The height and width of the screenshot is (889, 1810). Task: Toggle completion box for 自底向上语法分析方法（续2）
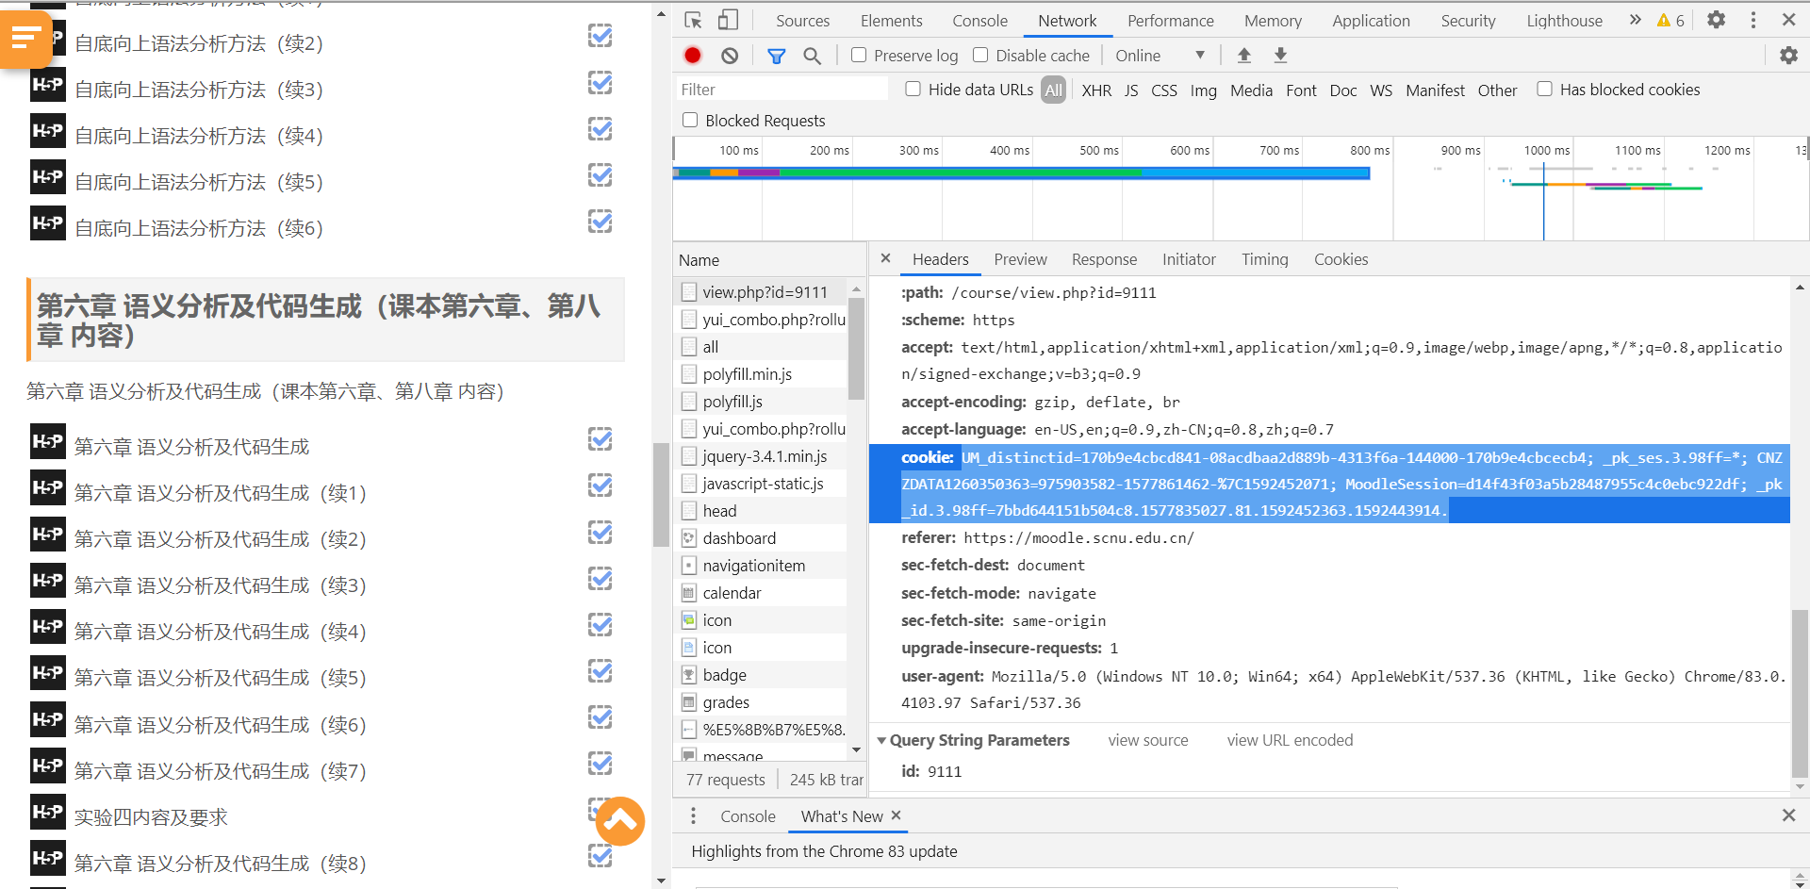click(601, 36)
